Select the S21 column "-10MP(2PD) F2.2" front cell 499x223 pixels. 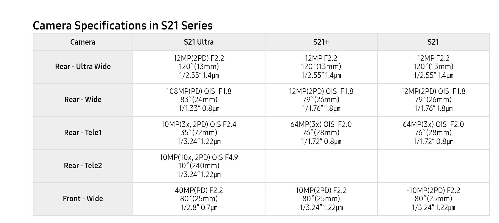(433, 199)
